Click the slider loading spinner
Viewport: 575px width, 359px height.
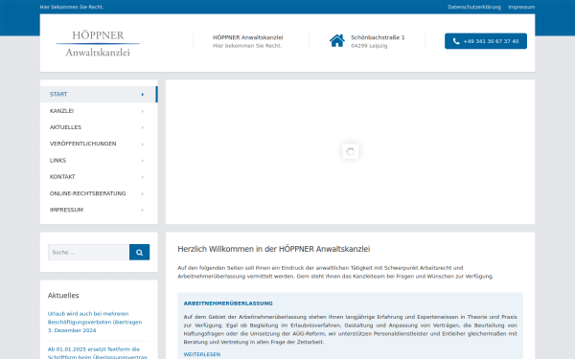pos(350,151)
